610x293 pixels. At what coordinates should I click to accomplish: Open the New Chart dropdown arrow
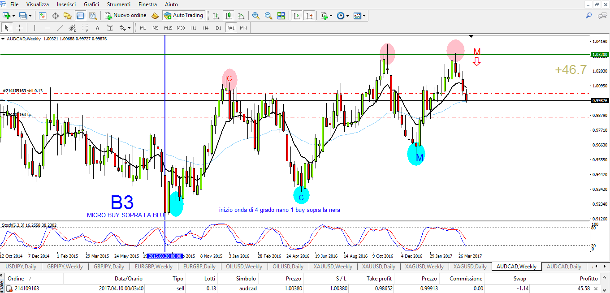(x=14, y=16)
